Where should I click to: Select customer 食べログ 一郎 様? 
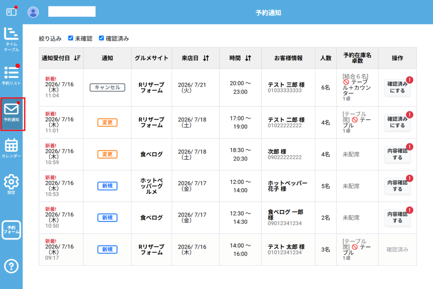(285, 215)
